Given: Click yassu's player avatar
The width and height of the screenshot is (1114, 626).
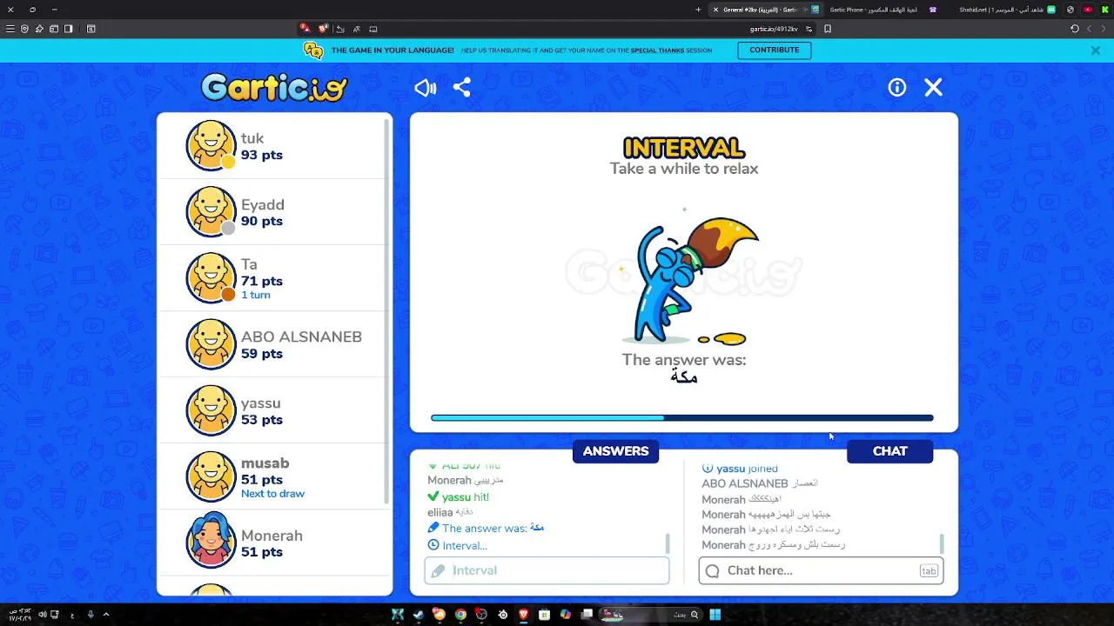Looking at the screenshot, I should (211, 410).
